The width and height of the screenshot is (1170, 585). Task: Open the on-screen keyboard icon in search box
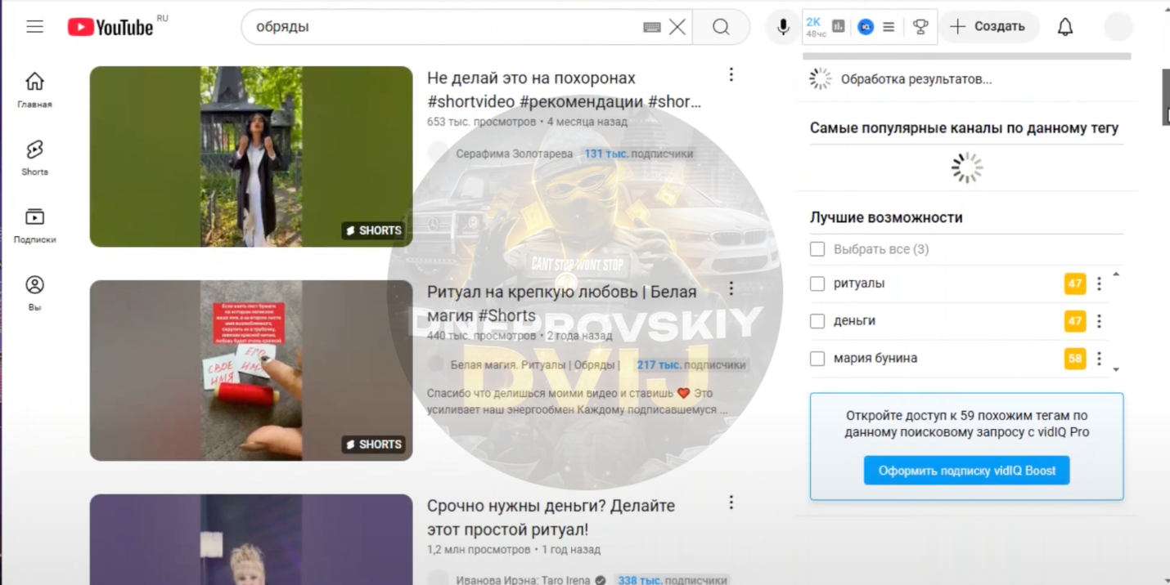click(x=651, y=27)
